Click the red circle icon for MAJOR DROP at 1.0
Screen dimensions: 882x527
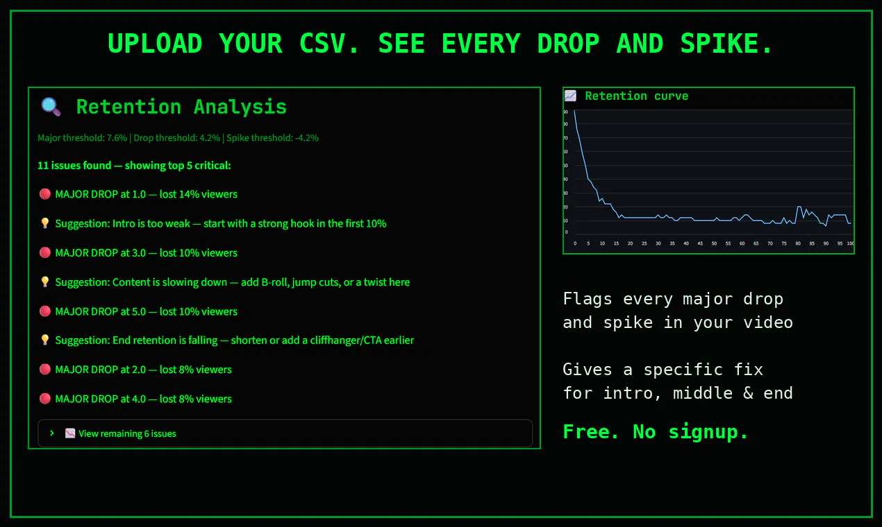click(44, 194)
